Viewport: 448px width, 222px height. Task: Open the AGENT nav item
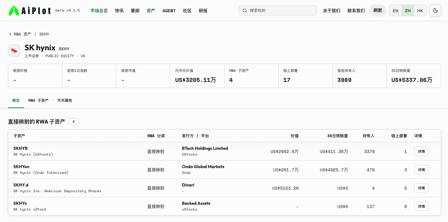(169, 10)
